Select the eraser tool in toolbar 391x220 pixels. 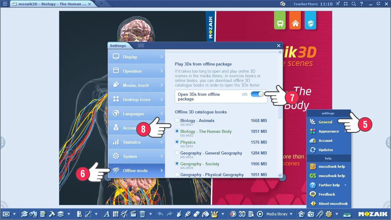click(197, 214)
